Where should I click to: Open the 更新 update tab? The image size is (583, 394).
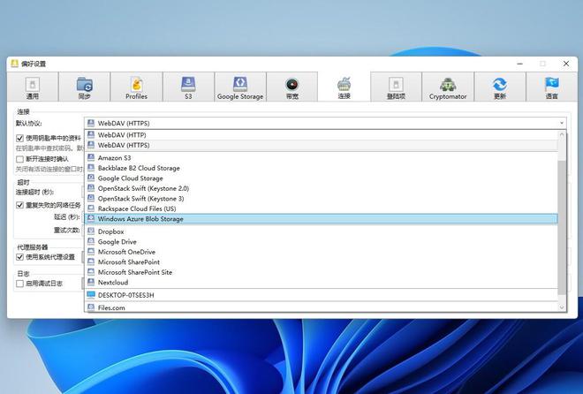pos(500,87)
